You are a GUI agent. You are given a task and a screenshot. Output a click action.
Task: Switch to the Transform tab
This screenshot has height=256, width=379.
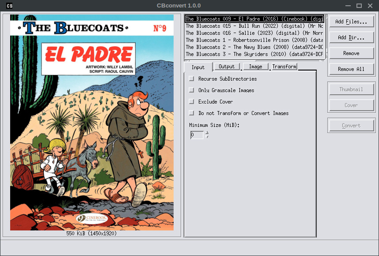pyautogui.click(x=284, y=67)
